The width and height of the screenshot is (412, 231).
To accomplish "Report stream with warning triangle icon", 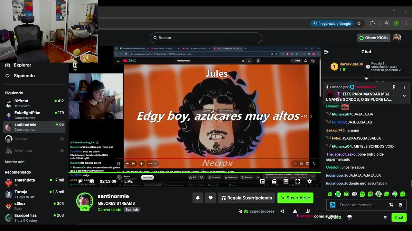I will pyautogui.click(x=295, y=211).
